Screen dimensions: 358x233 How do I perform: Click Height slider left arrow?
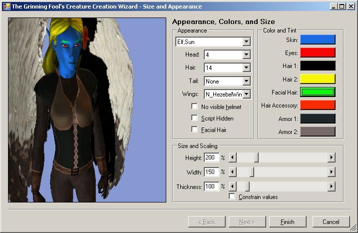click(232, 157)
